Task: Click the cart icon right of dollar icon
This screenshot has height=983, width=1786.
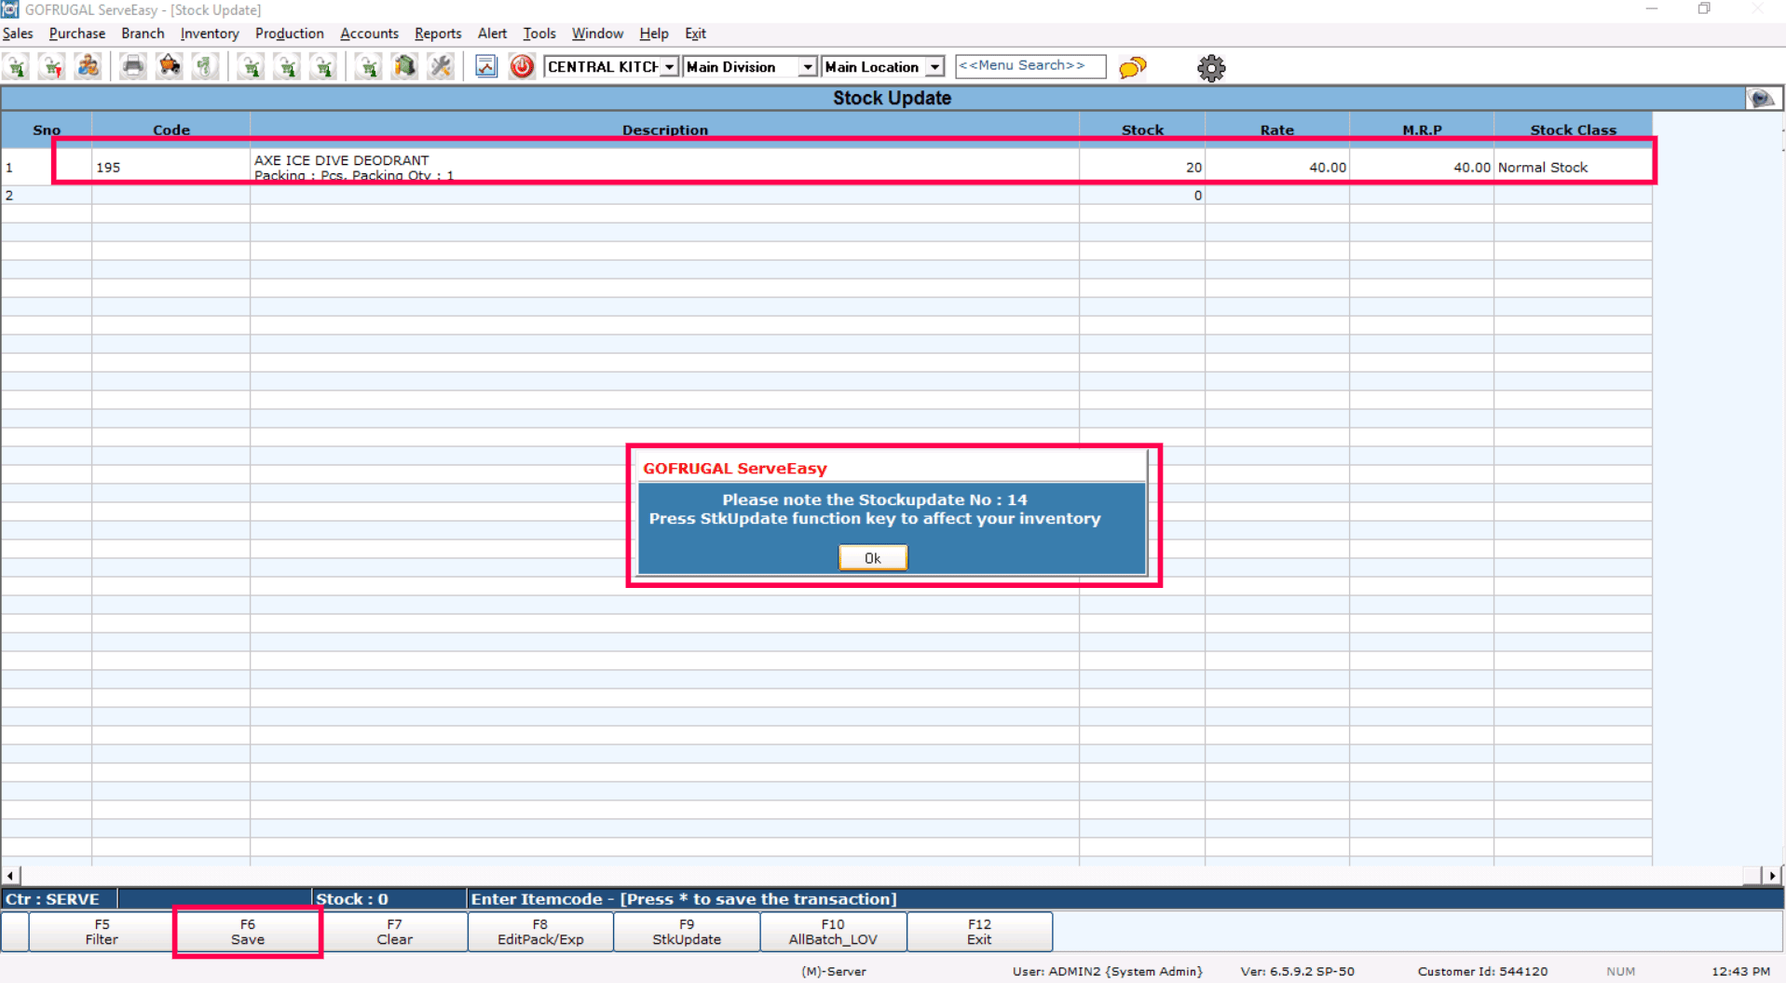Action: click(251, 67)
